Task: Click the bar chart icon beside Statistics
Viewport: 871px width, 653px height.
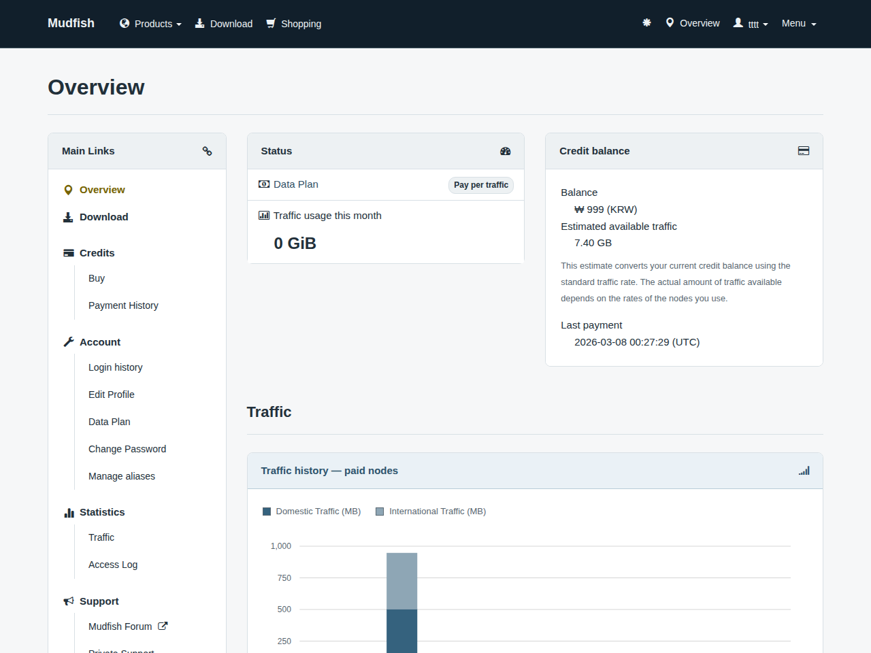Action: tap(69, 512)
